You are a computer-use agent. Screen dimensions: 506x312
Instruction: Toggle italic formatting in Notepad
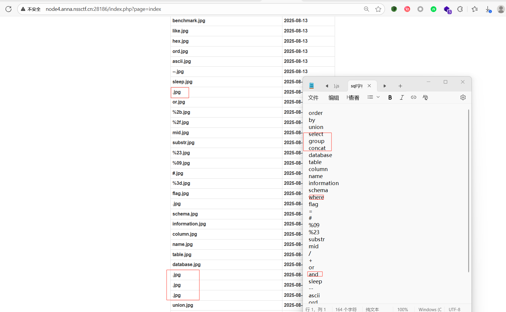coord(402,97)
